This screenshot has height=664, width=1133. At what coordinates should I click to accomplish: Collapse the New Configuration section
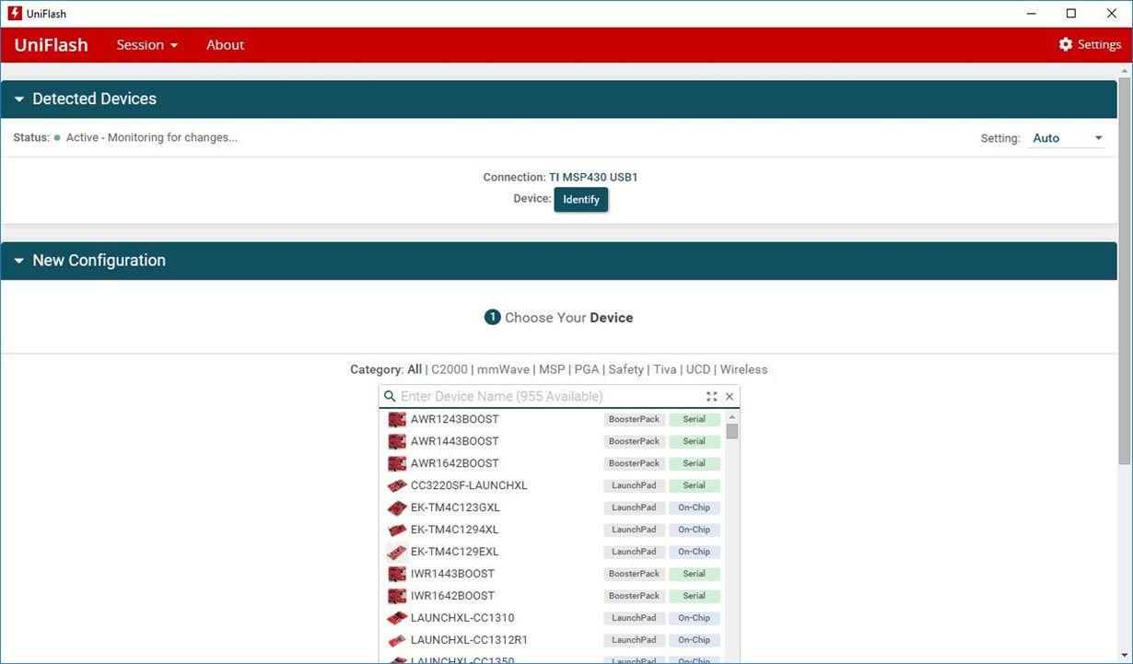point(19,262)
